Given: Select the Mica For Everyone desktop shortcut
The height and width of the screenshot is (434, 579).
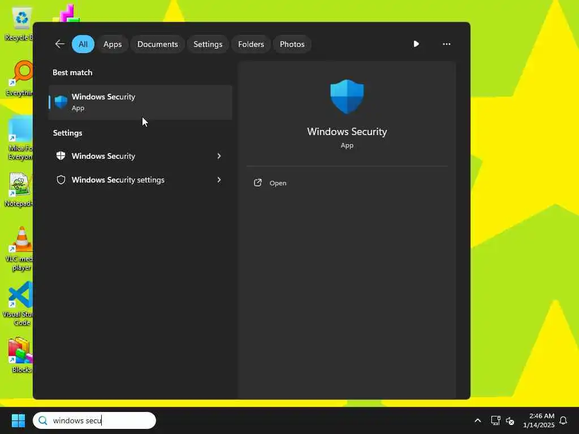Looking at the screenshot, I should click(x=20, y=138).
